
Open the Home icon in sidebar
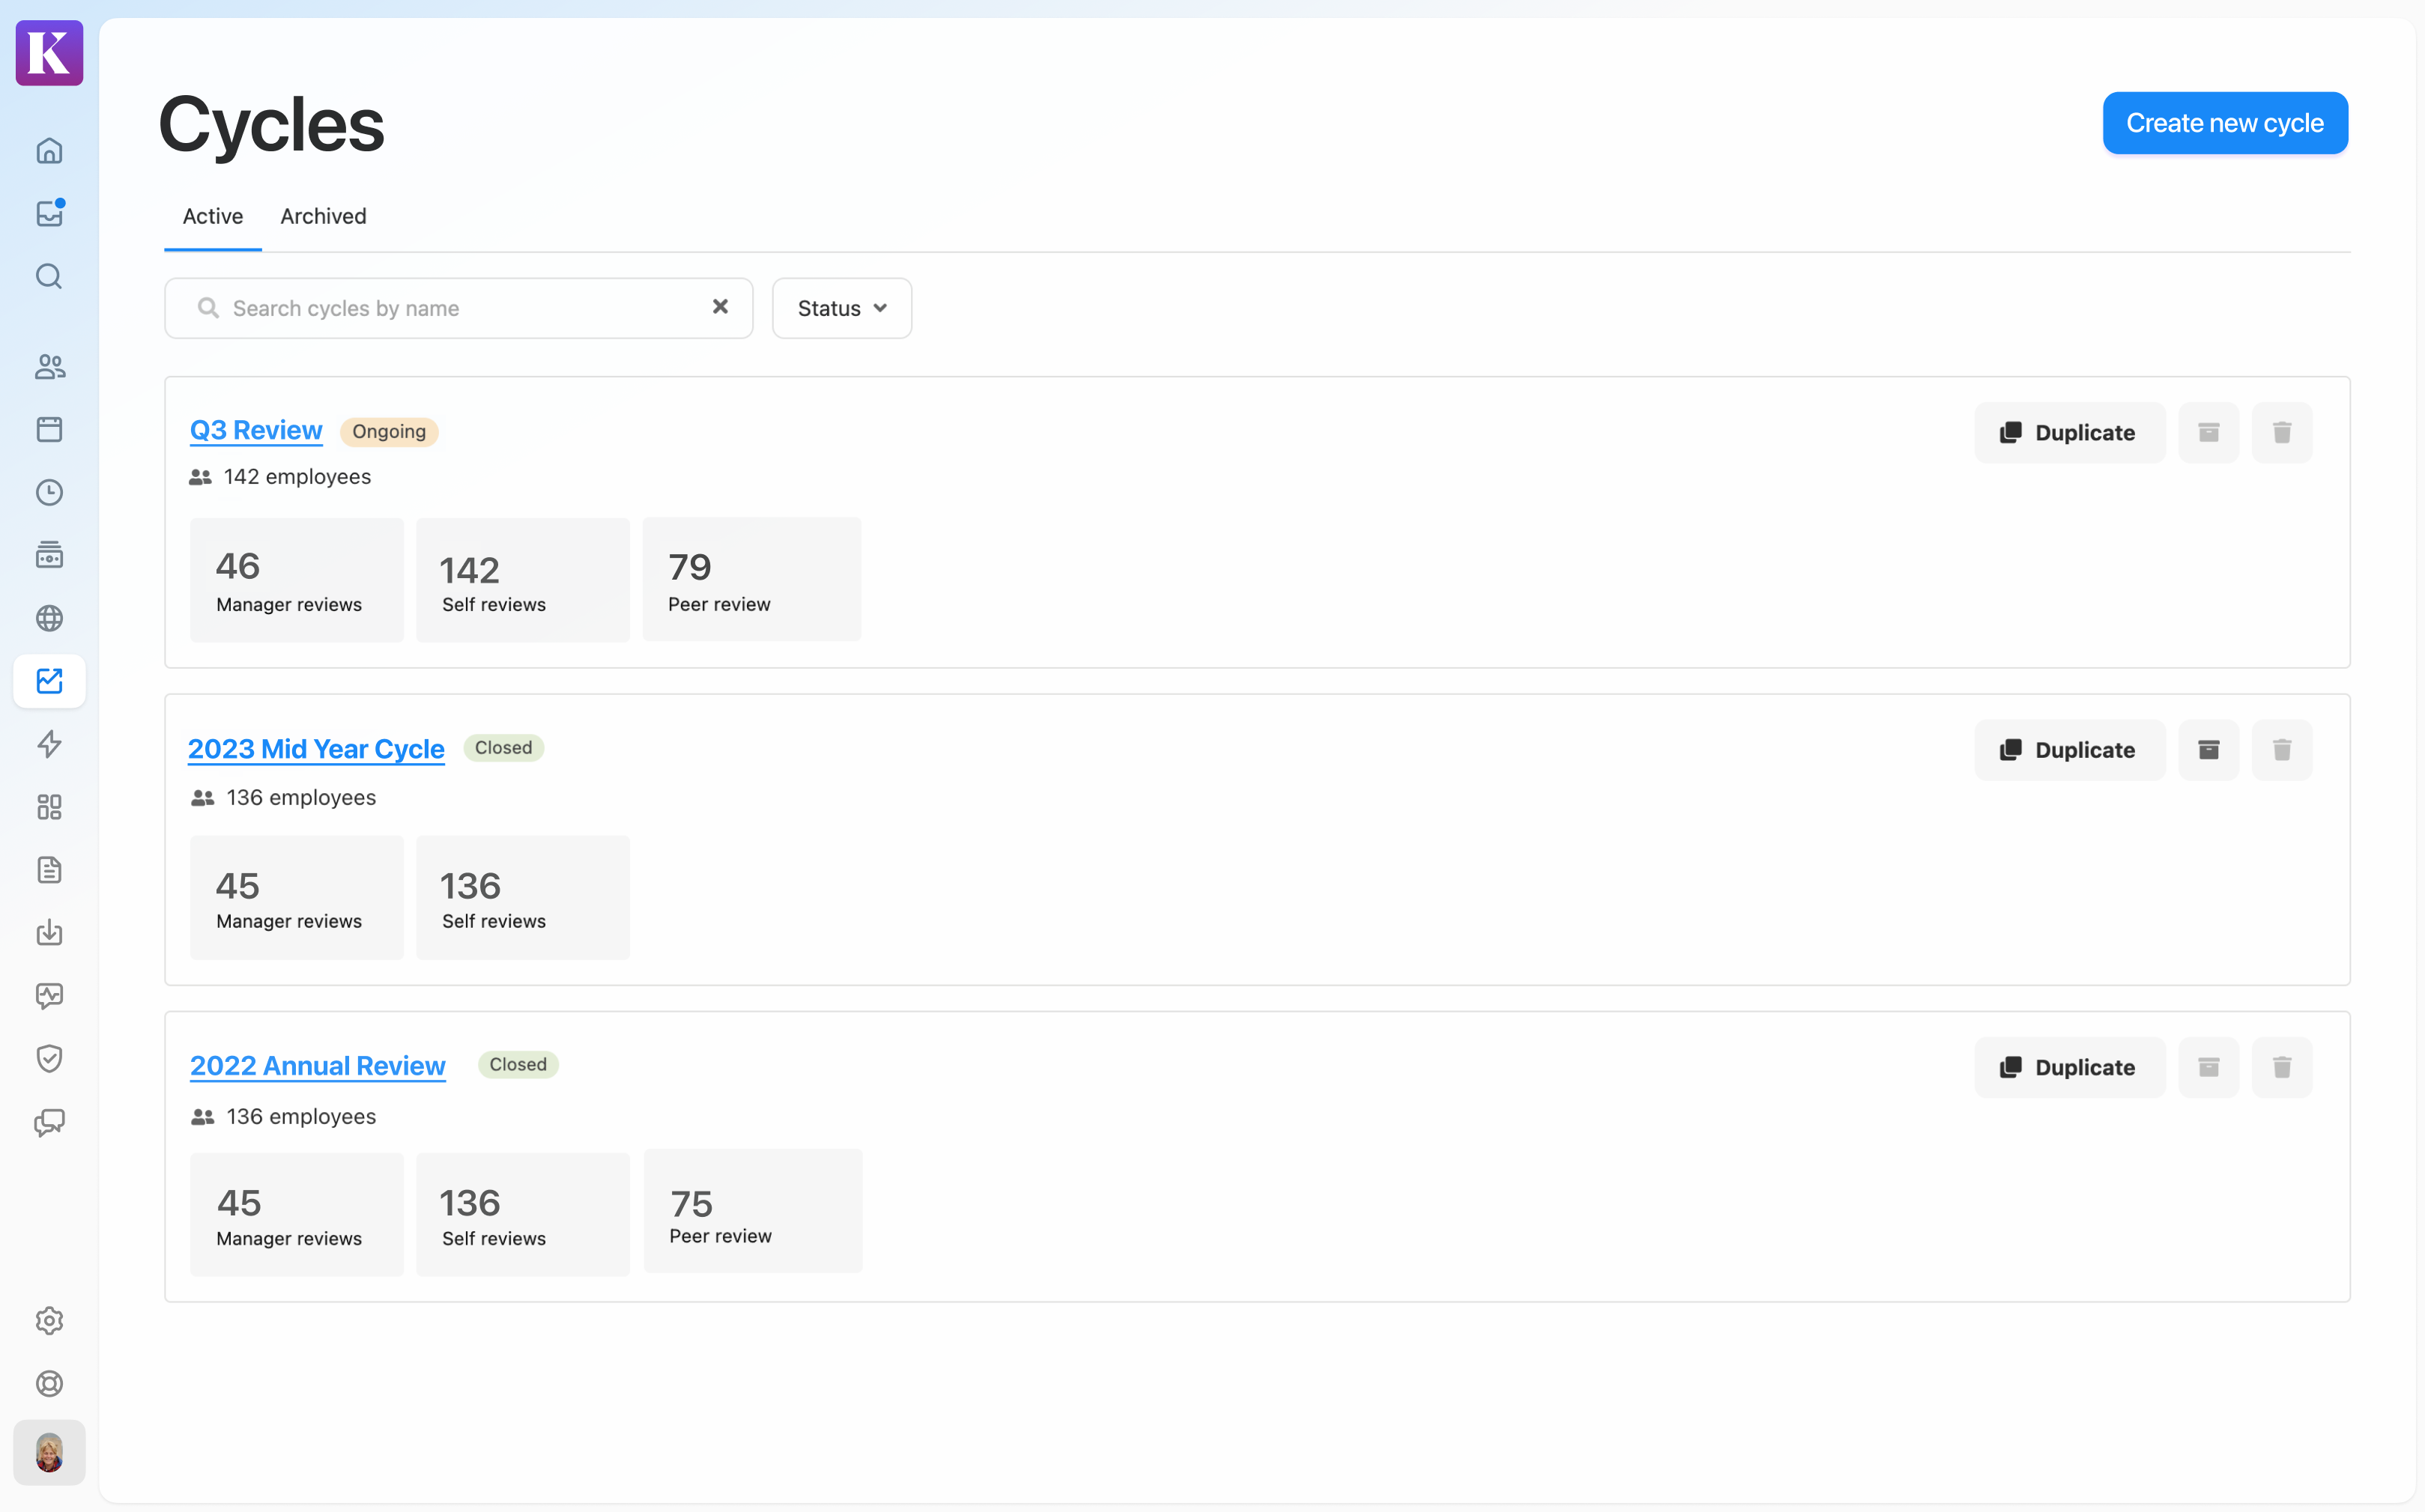tap(49, 151)
